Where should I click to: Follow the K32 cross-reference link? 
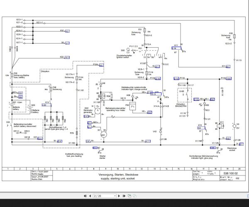point(67,58)
